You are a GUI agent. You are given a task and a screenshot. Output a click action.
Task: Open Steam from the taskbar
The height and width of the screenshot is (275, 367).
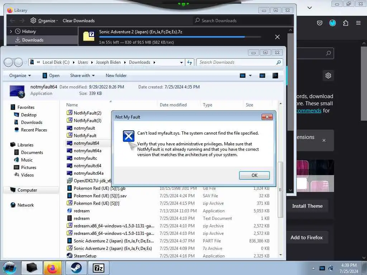tap(76, 268)
